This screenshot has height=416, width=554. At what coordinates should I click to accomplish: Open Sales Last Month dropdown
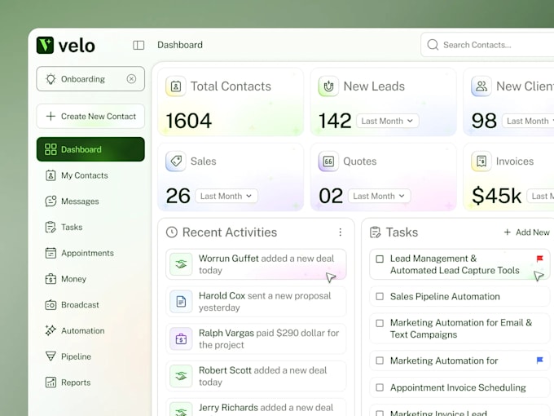[x=226, y=196]
